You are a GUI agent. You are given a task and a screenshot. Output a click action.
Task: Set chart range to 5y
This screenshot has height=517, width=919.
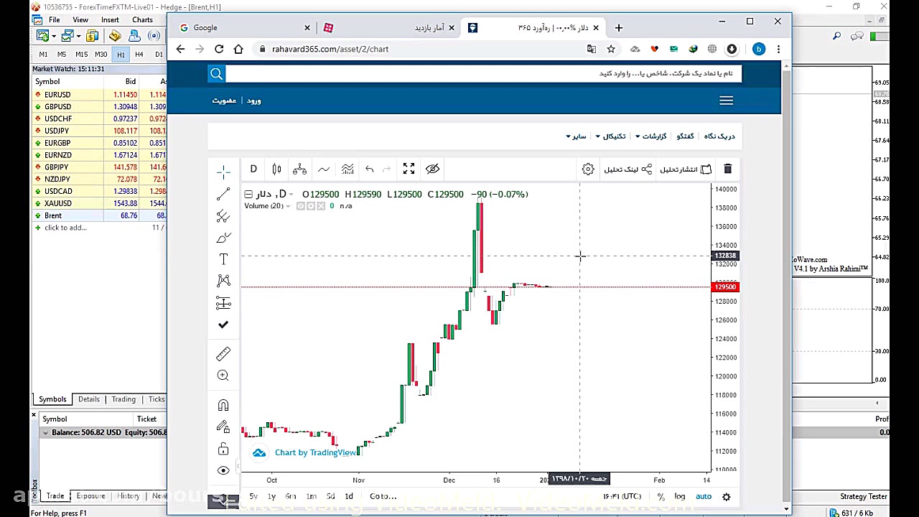pyautogui.click(x=253, y=496)
